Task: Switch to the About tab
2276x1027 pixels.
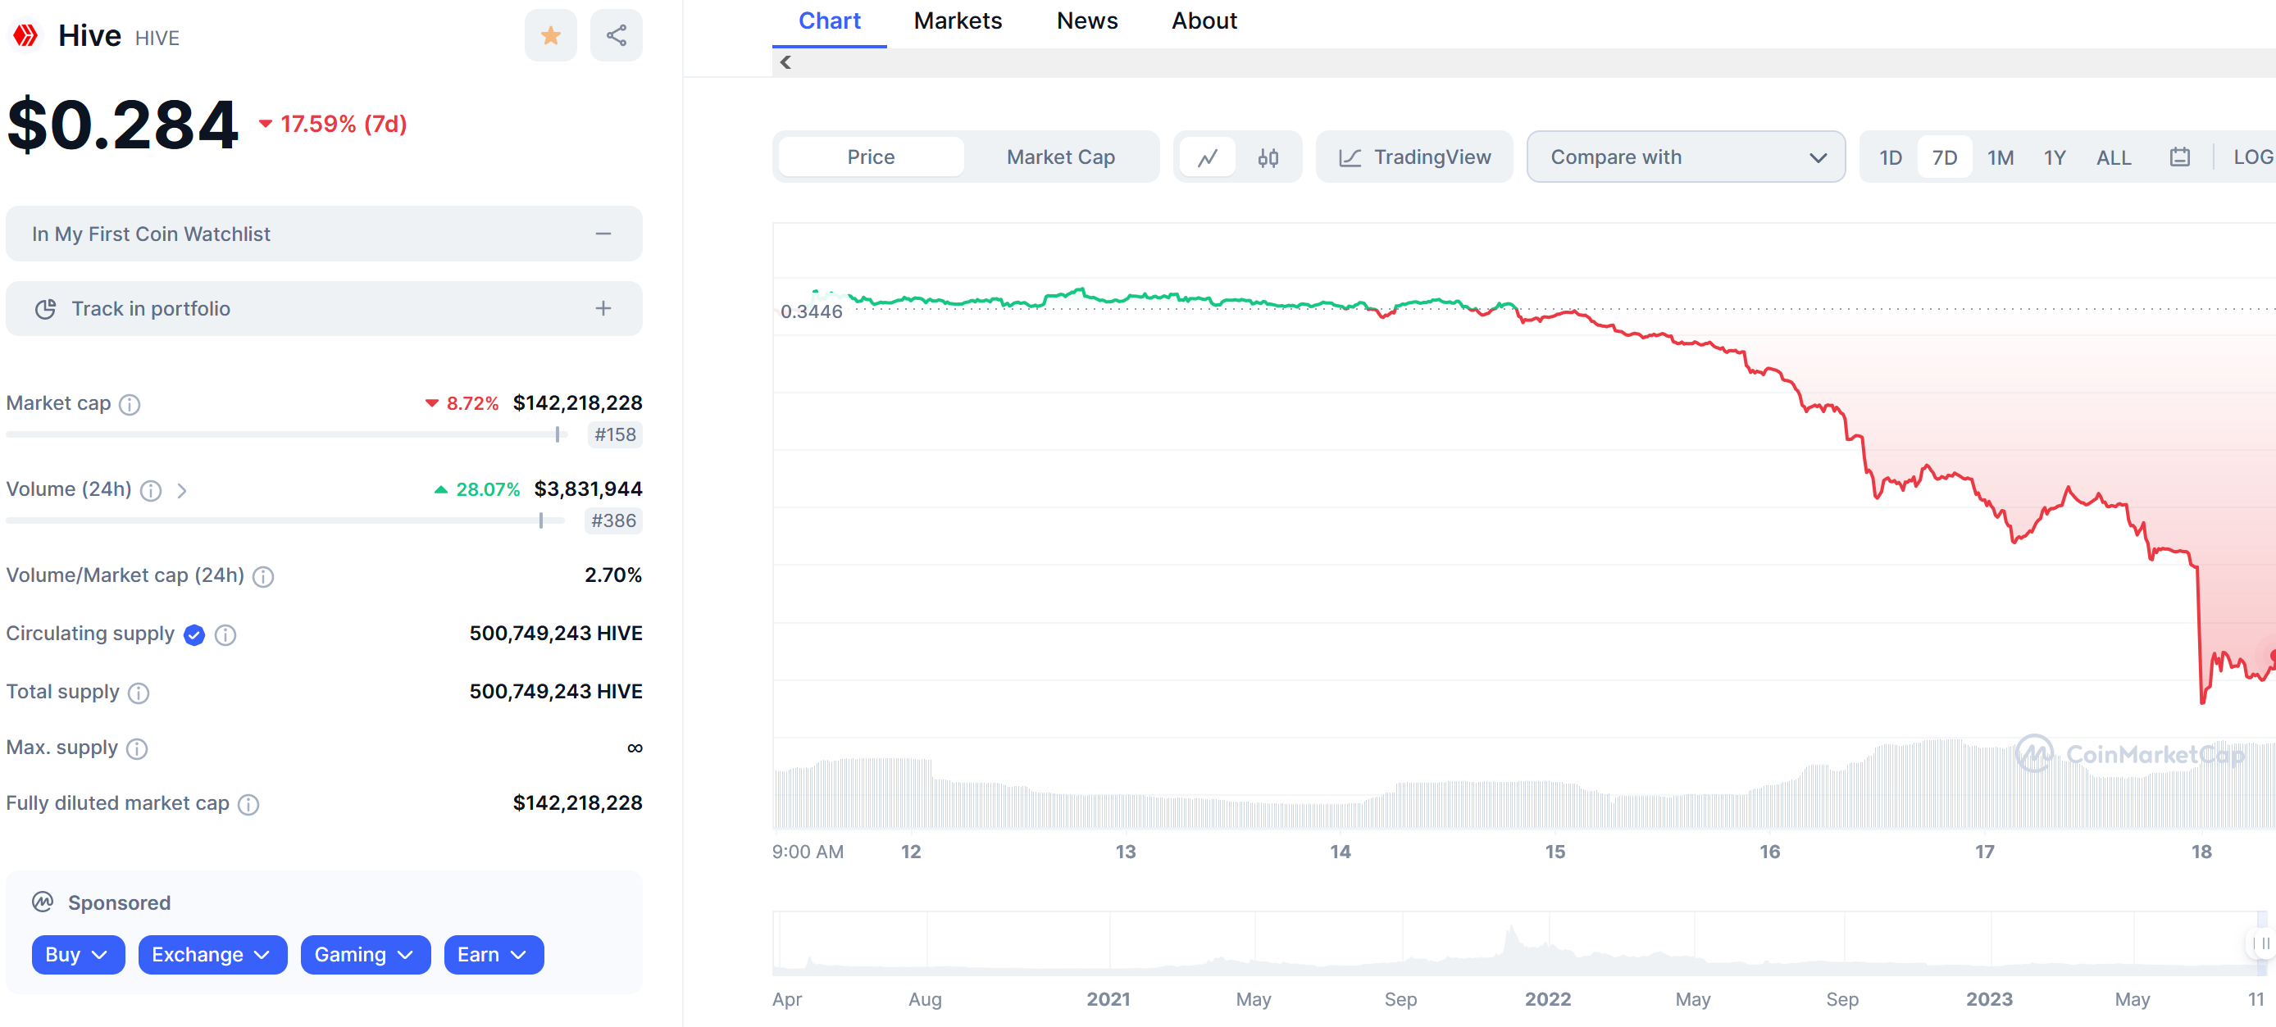Action: [x=1204, y=21]
